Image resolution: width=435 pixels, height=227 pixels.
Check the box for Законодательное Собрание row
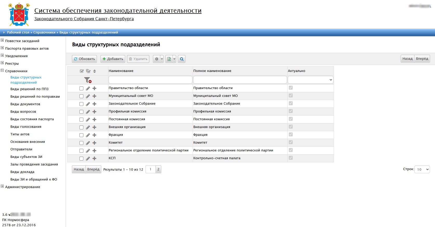click(x=81, y=104)
